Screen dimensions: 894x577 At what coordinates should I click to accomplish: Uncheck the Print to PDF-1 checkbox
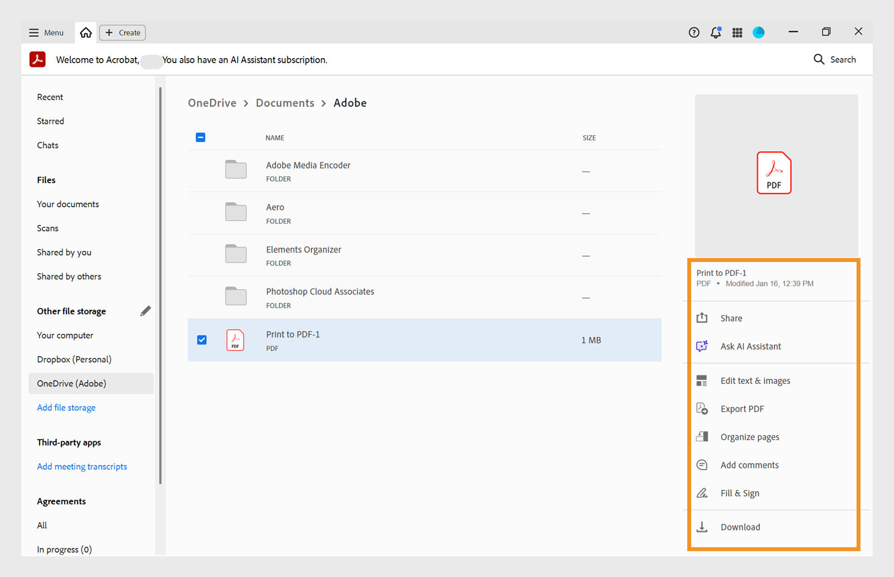point(201,340)
